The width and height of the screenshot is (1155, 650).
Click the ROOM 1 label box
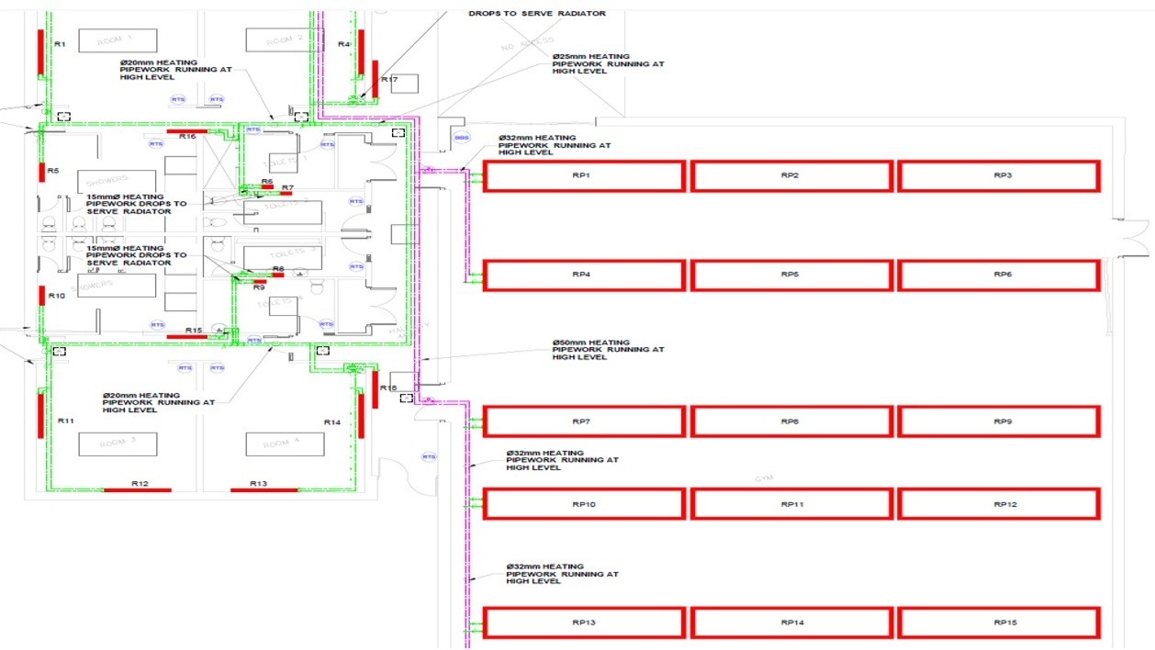click(x=118, y=40)
